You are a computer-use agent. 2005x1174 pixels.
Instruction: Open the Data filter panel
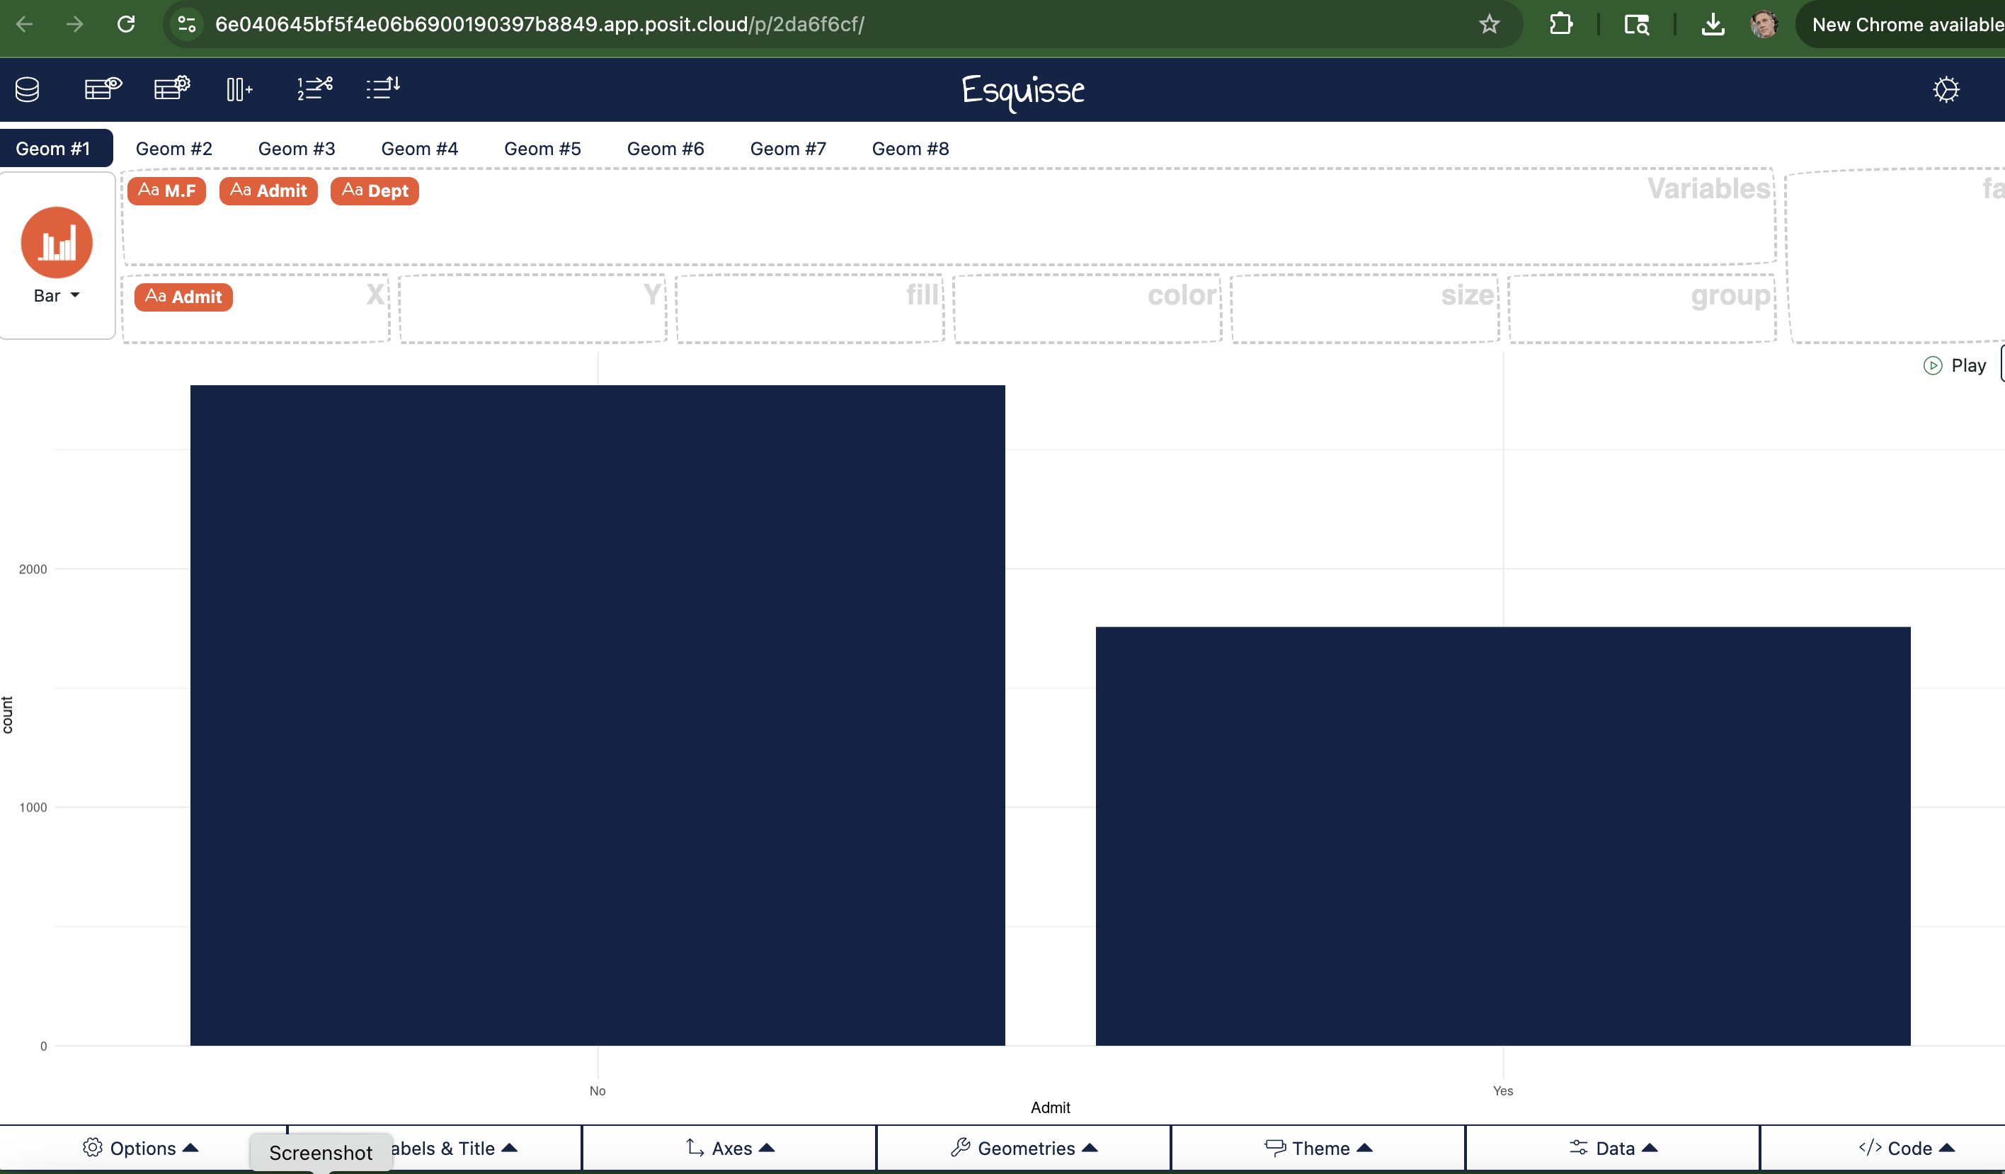tap(1613, 1148)
